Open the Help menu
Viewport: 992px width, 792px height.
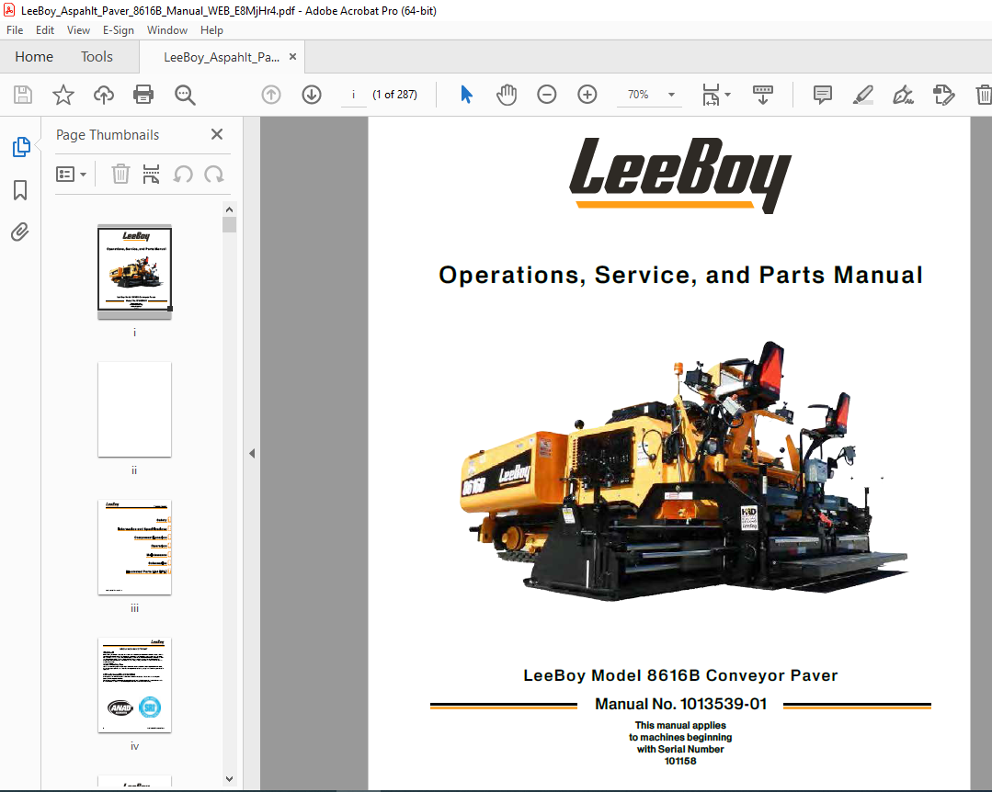coord(212,30)
